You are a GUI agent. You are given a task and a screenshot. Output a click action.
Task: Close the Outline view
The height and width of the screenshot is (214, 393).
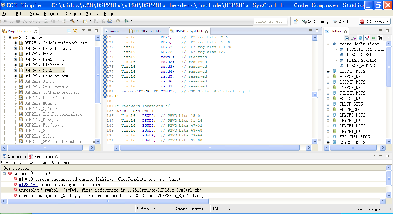(x=346, y=31)
